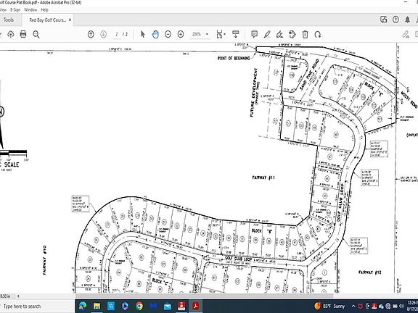This screenshot has width=418, height=313.
Task: Click the scrolling mode toolbar icon
Action: (x=236, y=34)
